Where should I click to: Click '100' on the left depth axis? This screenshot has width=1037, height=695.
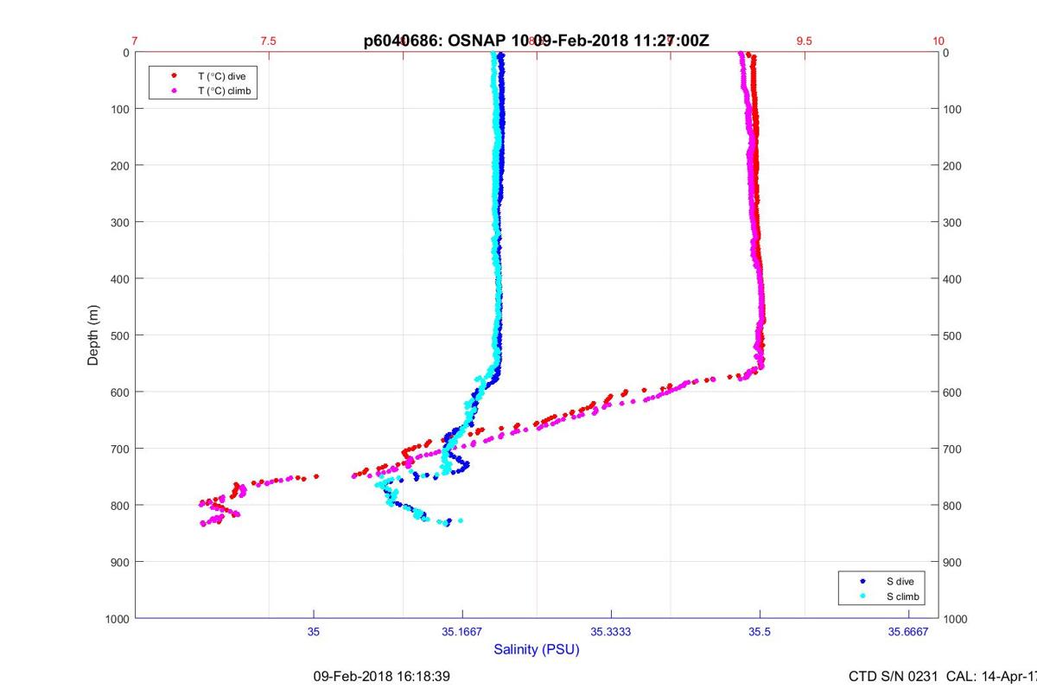[119, 109]
